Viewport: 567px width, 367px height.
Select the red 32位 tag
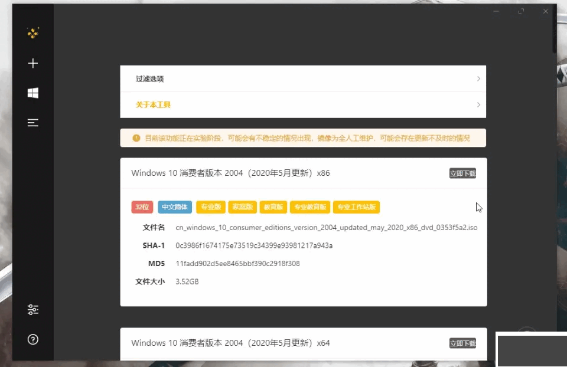coord(142,207)
